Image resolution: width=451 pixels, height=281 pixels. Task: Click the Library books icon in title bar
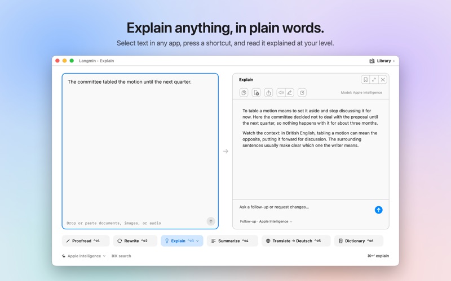(x=372, y=61)
